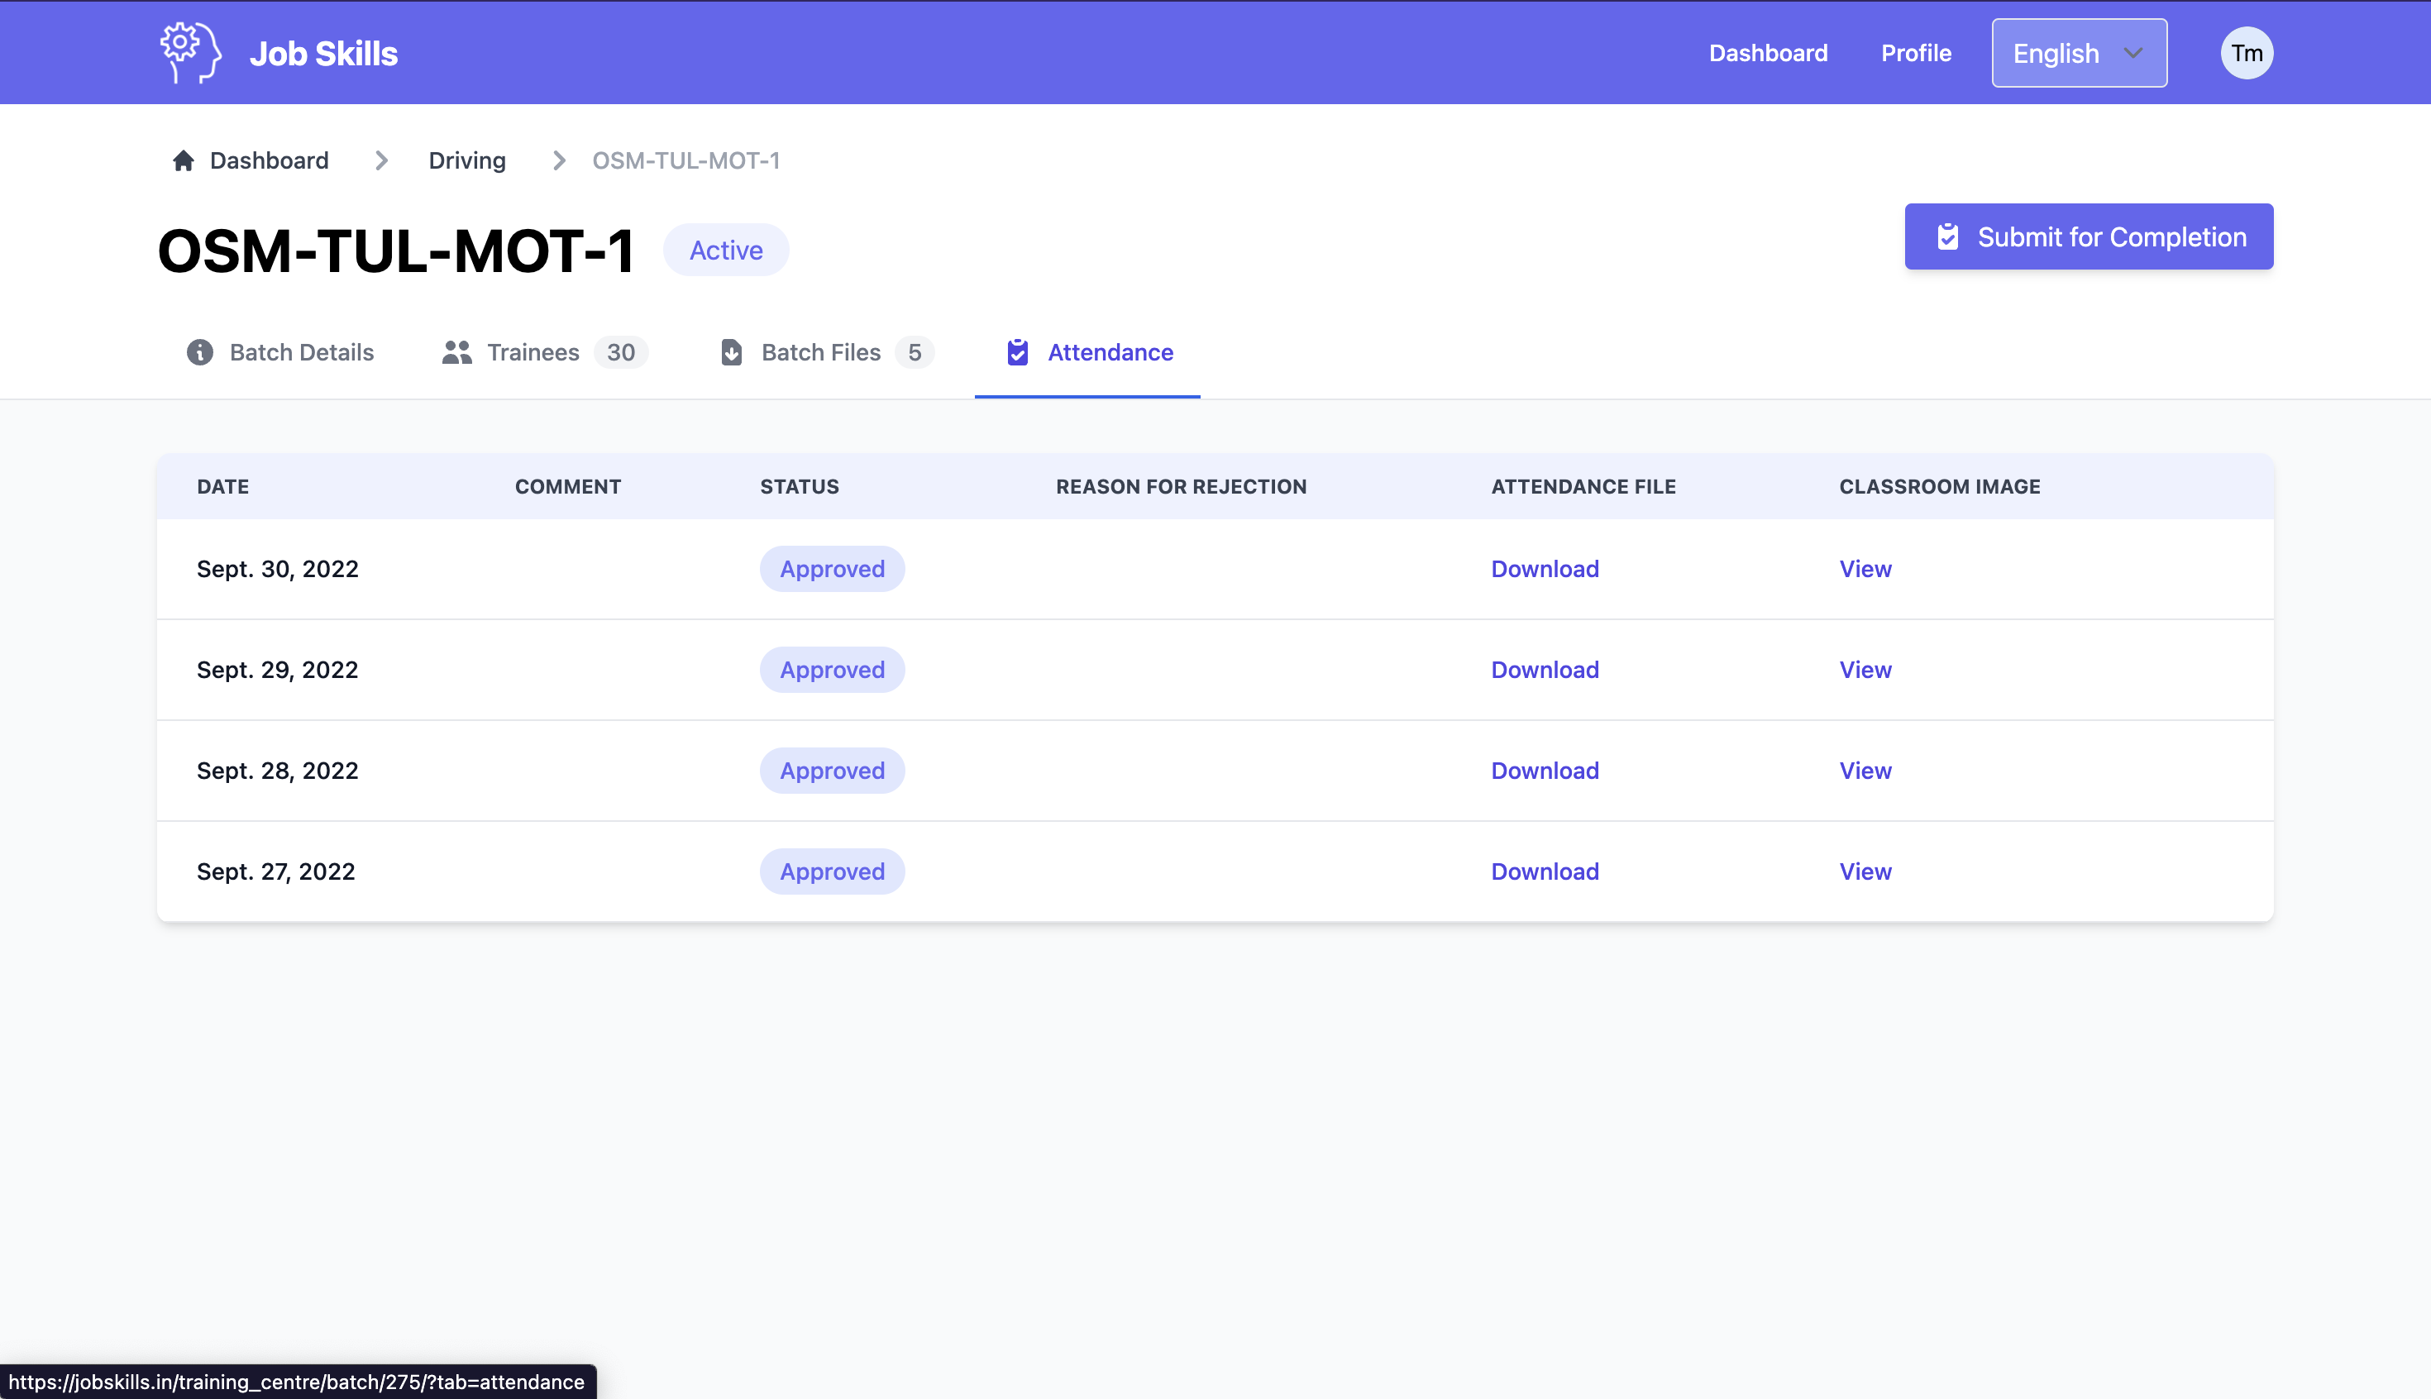Download Sept. 27, 2022 attendance file

point(1544,871)
